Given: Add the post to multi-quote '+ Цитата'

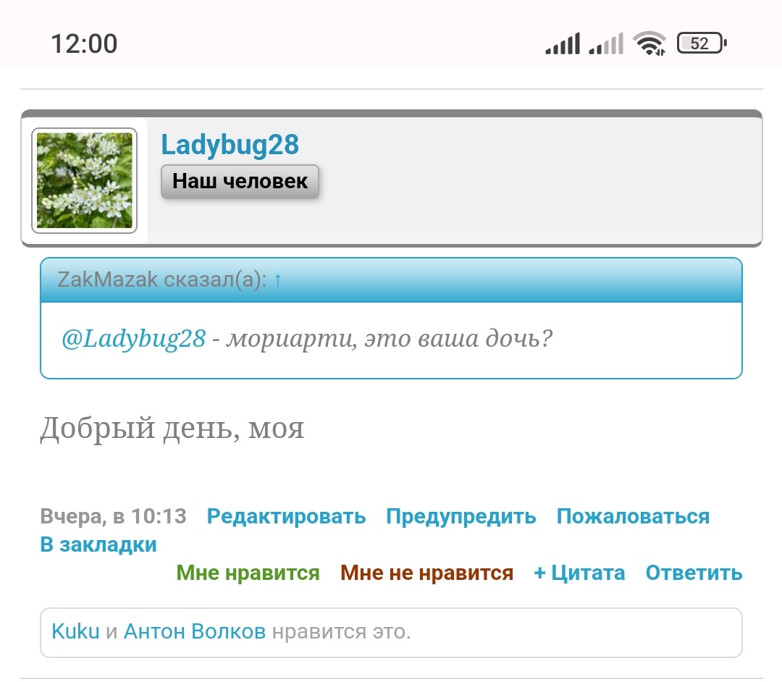Looking at the screenshot, I should tap(579, 573).
